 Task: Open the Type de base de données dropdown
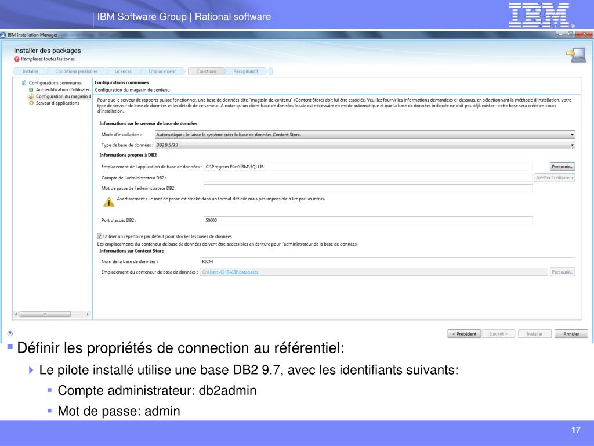click(365, 145)
